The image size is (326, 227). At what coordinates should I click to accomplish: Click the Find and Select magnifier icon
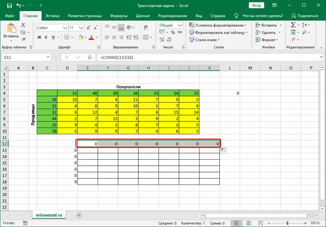pyautogui.click(x=304, y=32)
